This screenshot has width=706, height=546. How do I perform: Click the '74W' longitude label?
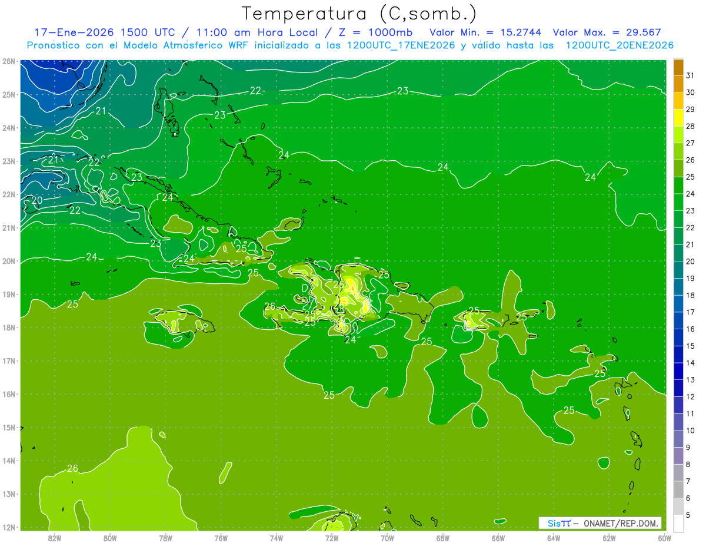pos(277,538)
